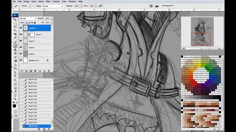The image size is (236, 132).
Task: Open the Workspace dropdown
Action: pyautogui.click(x=167, y=6)
